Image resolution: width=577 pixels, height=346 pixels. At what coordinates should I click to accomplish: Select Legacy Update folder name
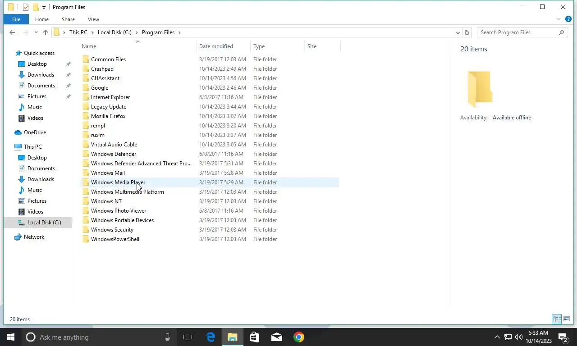[109, 107]
